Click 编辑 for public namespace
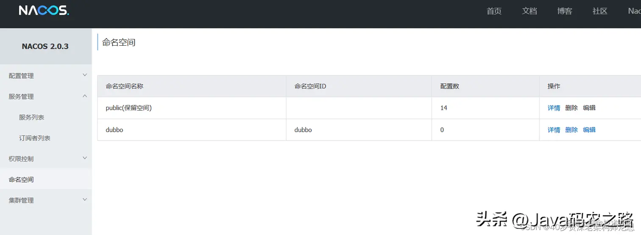Screen dimensions: 641x235 point(589,108)
